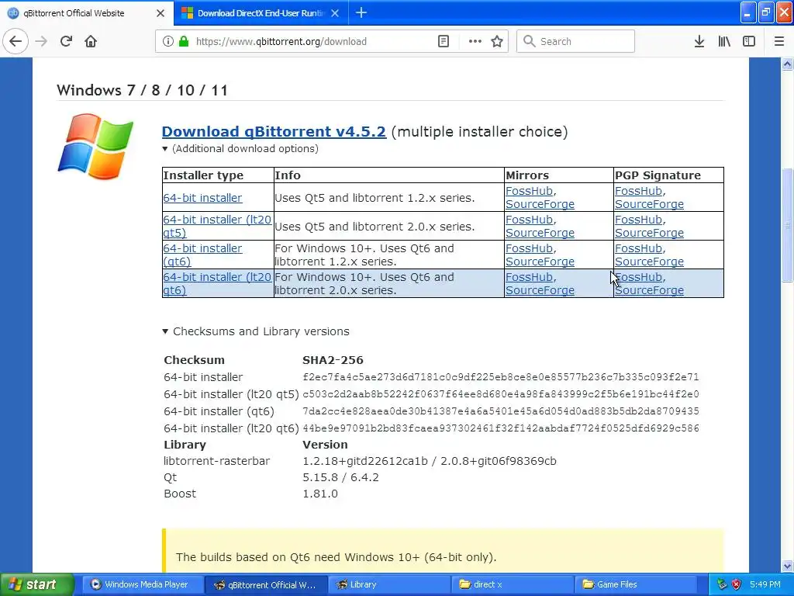
Task: Toggle the browser sidebar
Action: 749,42
